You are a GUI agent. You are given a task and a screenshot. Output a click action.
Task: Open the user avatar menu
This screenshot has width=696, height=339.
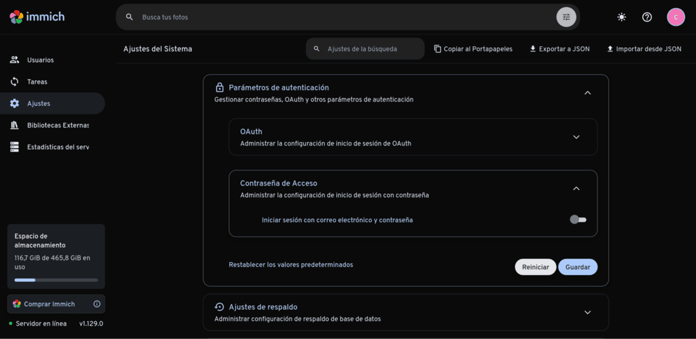pyautogui.click(x=676, y=17)
